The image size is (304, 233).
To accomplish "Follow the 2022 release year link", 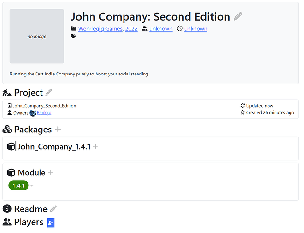I will (x=131, y=29).
